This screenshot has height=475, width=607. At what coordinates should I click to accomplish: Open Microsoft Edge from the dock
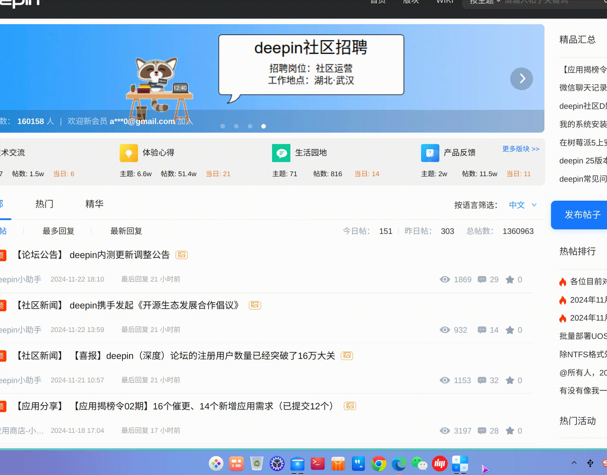399,464
